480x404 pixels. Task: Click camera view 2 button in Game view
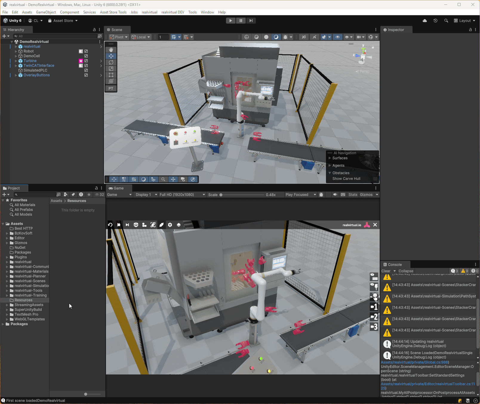point(374,317)
